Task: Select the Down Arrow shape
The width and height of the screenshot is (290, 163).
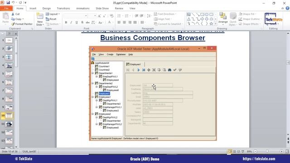Action: (207, 19)
